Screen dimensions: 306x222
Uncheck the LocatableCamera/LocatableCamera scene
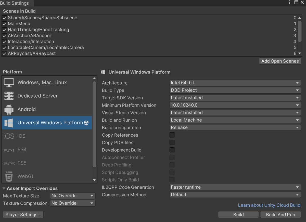pyautogui.click(x=4, y=48)
